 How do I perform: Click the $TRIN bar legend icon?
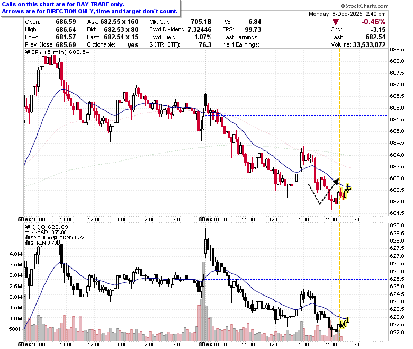[27, 243]
